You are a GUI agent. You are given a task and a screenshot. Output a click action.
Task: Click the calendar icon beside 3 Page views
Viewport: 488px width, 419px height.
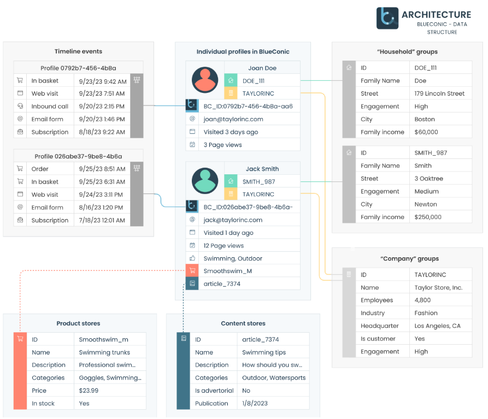[192, 144]
